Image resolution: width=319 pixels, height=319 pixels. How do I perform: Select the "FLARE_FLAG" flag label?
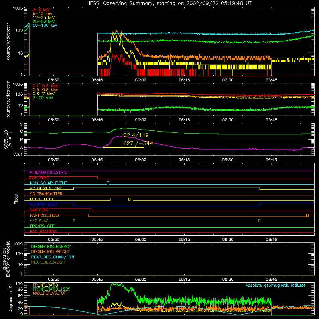[41, 199]
